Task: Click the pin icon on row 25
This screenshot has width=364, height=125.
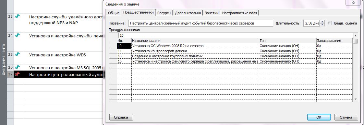Action: pos(17,55)
